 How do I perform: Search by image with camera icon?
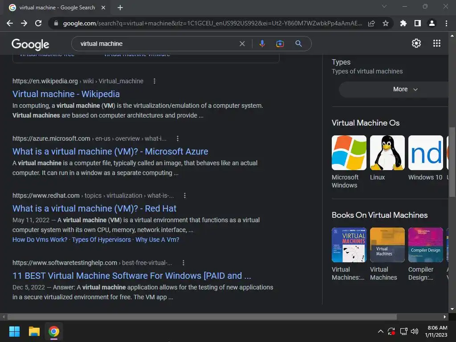[280, 44]
